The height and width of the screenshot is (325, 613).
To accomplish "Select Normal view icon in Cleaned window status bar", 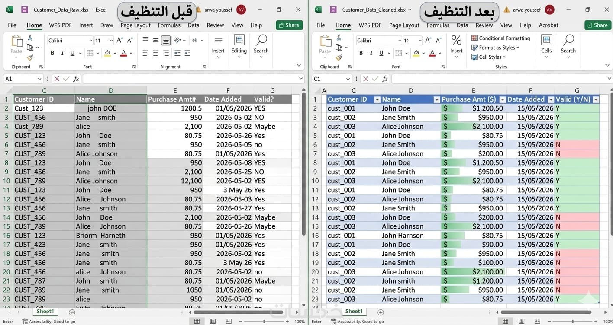I will click(x=505, y=321).
